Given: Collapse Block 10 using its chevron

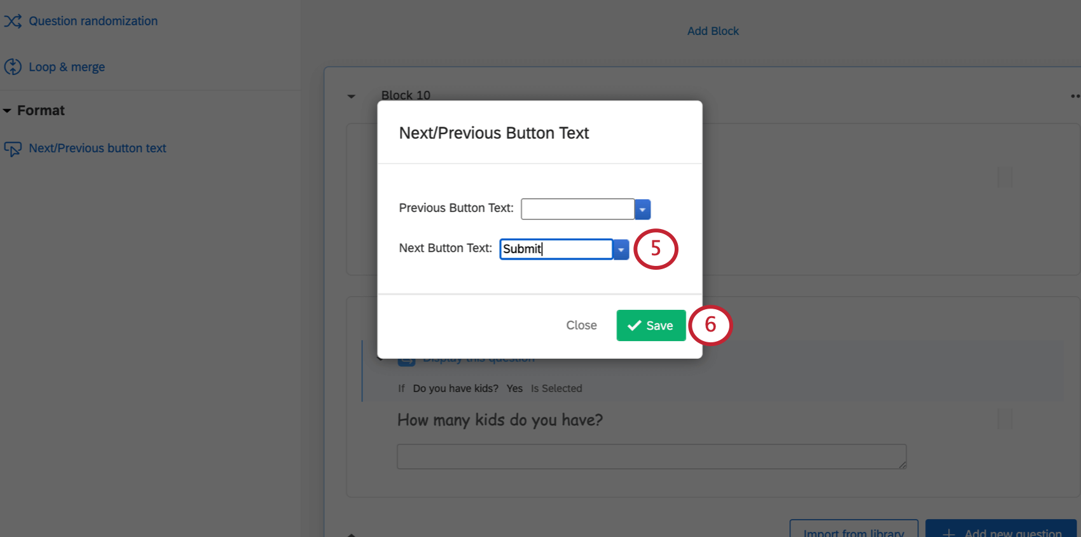Looking at the screenshot, I should pyautogui.click(x=352, y=95).
